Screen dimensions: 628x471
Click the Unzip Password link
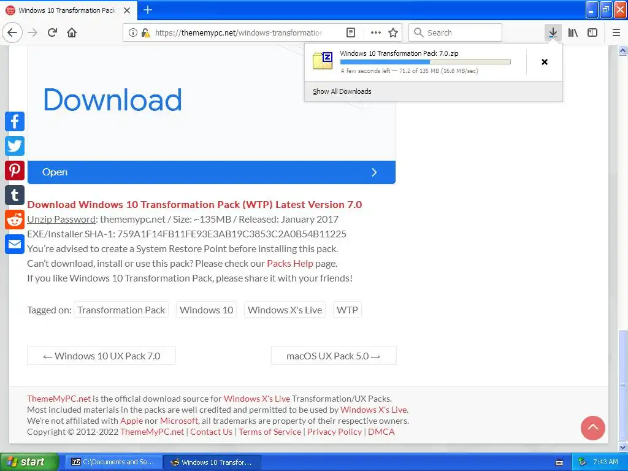pyautogui.click(x=61, y=219)
